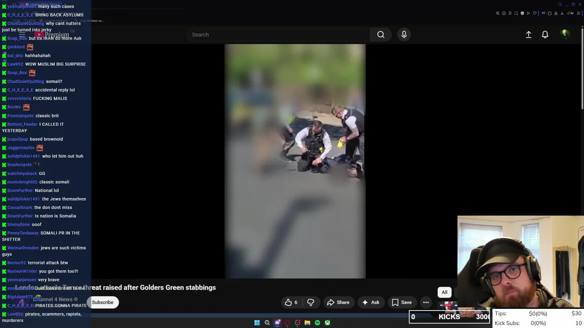Click the pin icon in browser toolbar
The image size is (584, 328).
click(510, 13)
